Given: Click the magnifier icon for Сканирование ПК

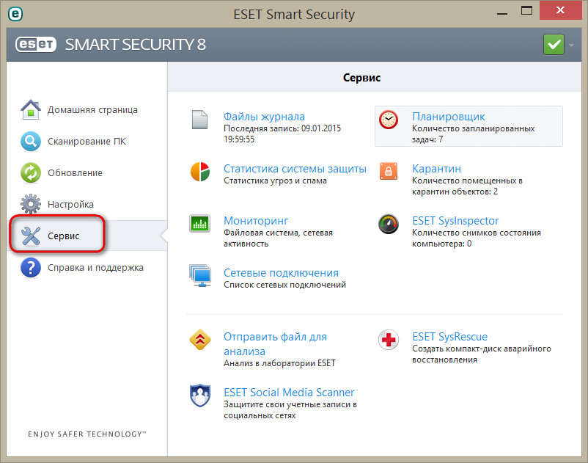Looking at the screenshot, I should point(31,142).
